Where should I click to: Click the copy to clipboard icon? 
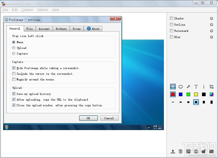[x=180, y=152]
